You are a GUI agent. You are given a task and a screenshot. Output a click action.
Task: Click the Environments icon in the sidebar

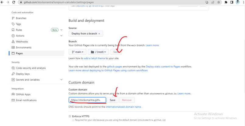pos(13,47)
